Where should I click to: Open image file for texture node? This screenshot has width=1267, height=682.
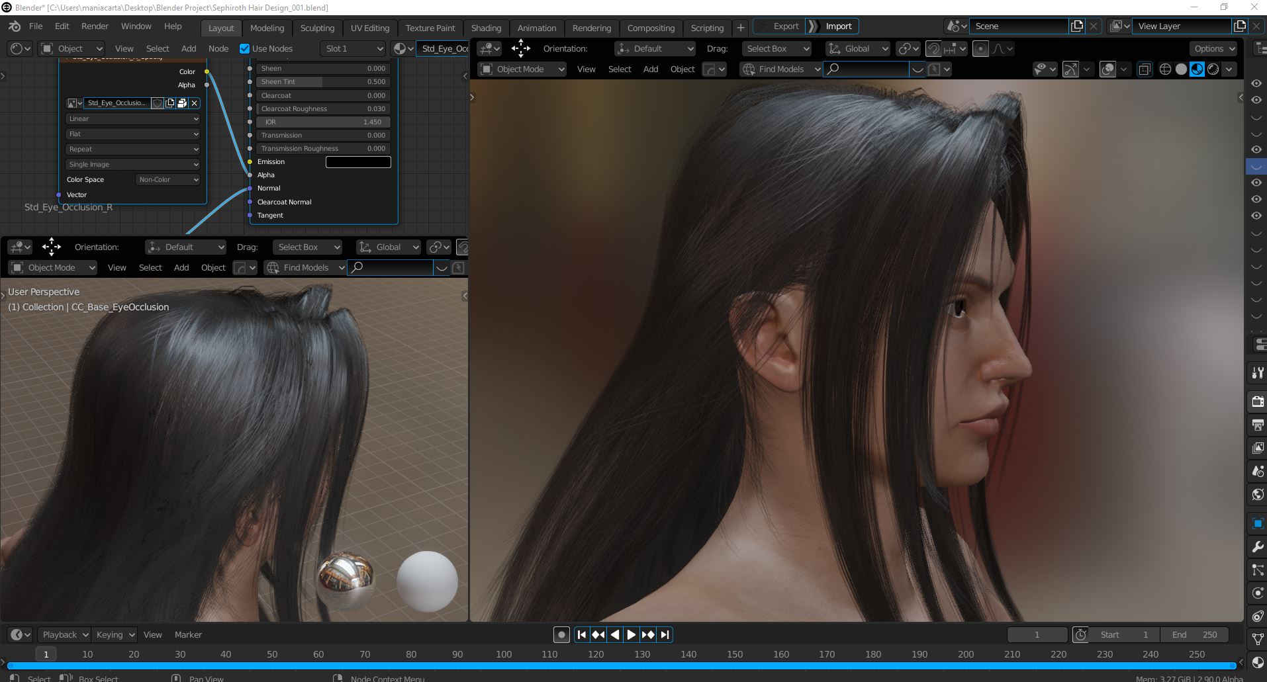point(182,103)
